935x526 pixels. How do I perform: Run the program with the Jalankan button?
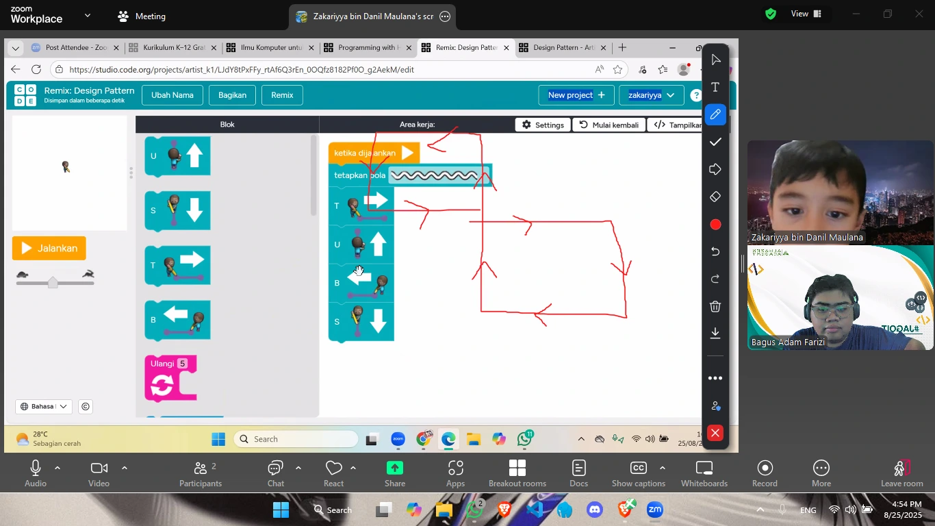49,248
